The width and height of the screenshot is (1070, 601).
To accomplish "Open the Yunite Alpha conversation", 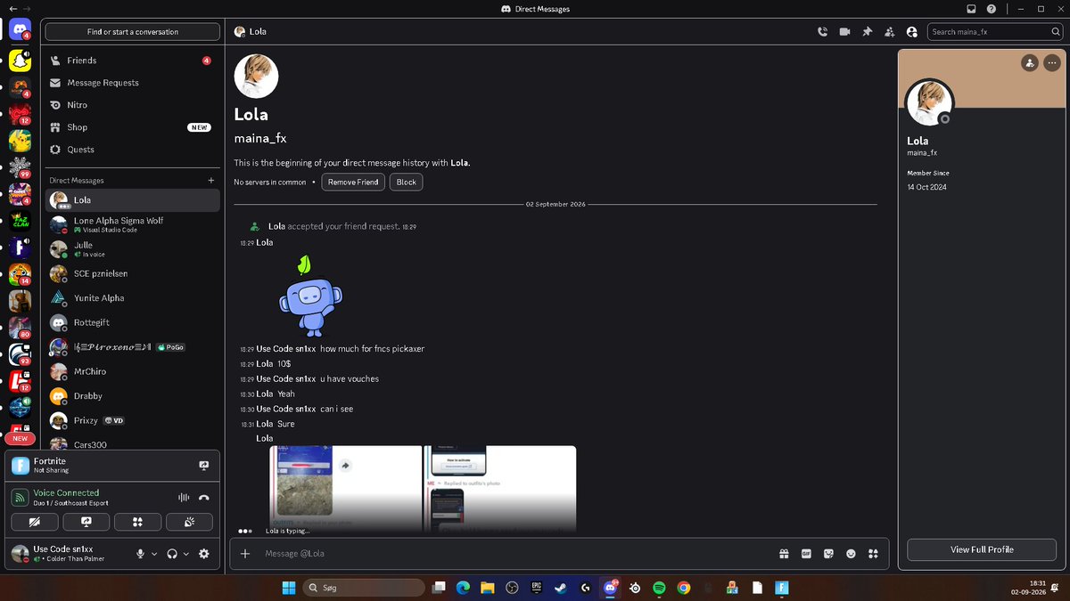I will point(132,298).
